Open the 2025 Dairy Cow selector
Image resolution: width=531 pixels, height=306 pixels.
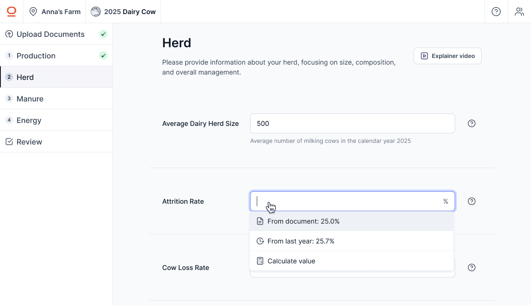(123, 12)
